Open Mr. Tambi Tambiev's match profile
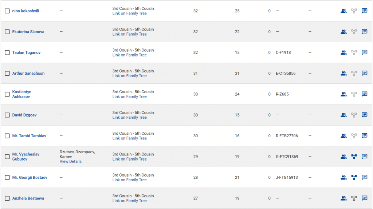This screenshot has width=373, height=209. pos(29,136)
